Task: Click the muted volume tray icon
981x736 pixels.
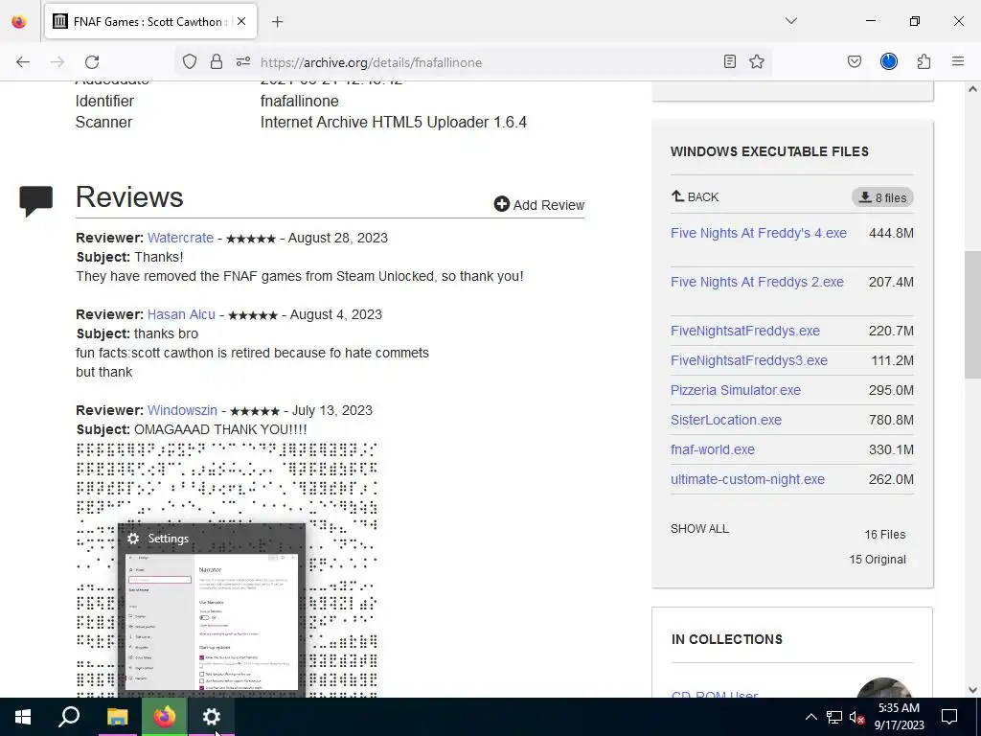Action: (857, 717)
